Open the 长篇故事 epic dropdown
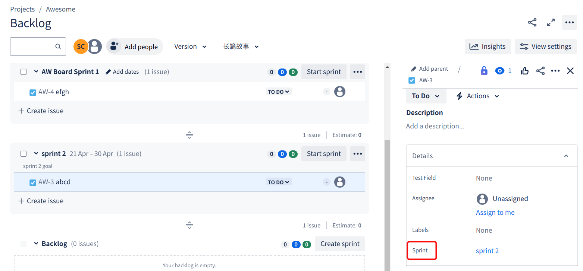Screen dimensions: 583x271 coord(241,46)
